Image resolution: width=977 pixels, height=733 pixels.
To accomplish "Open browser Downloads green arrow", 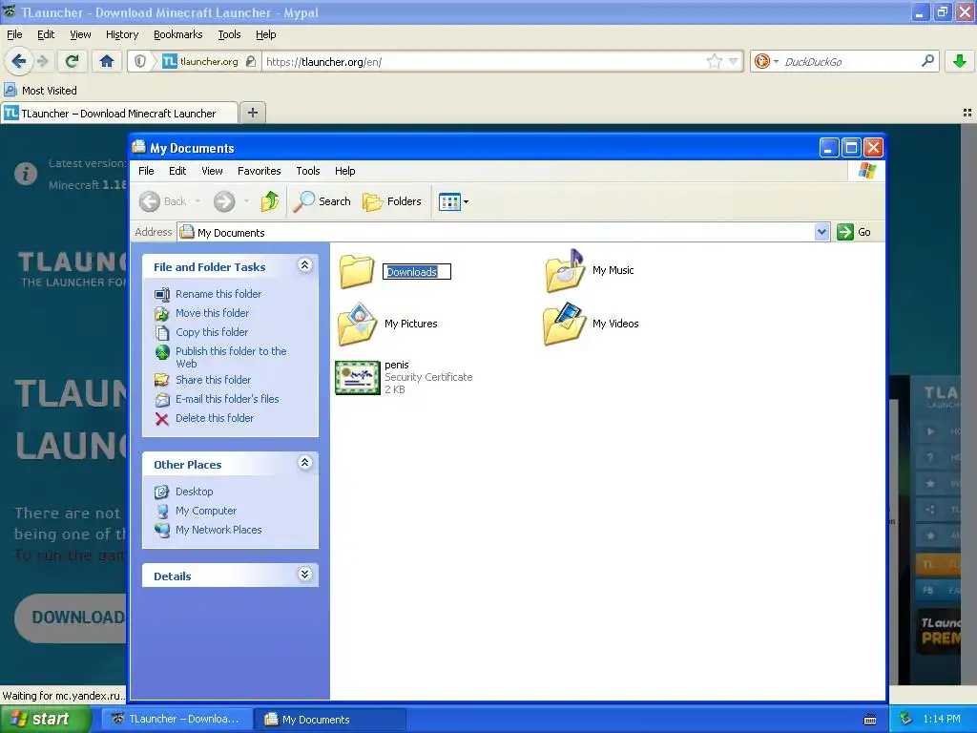I will (960, 61).
